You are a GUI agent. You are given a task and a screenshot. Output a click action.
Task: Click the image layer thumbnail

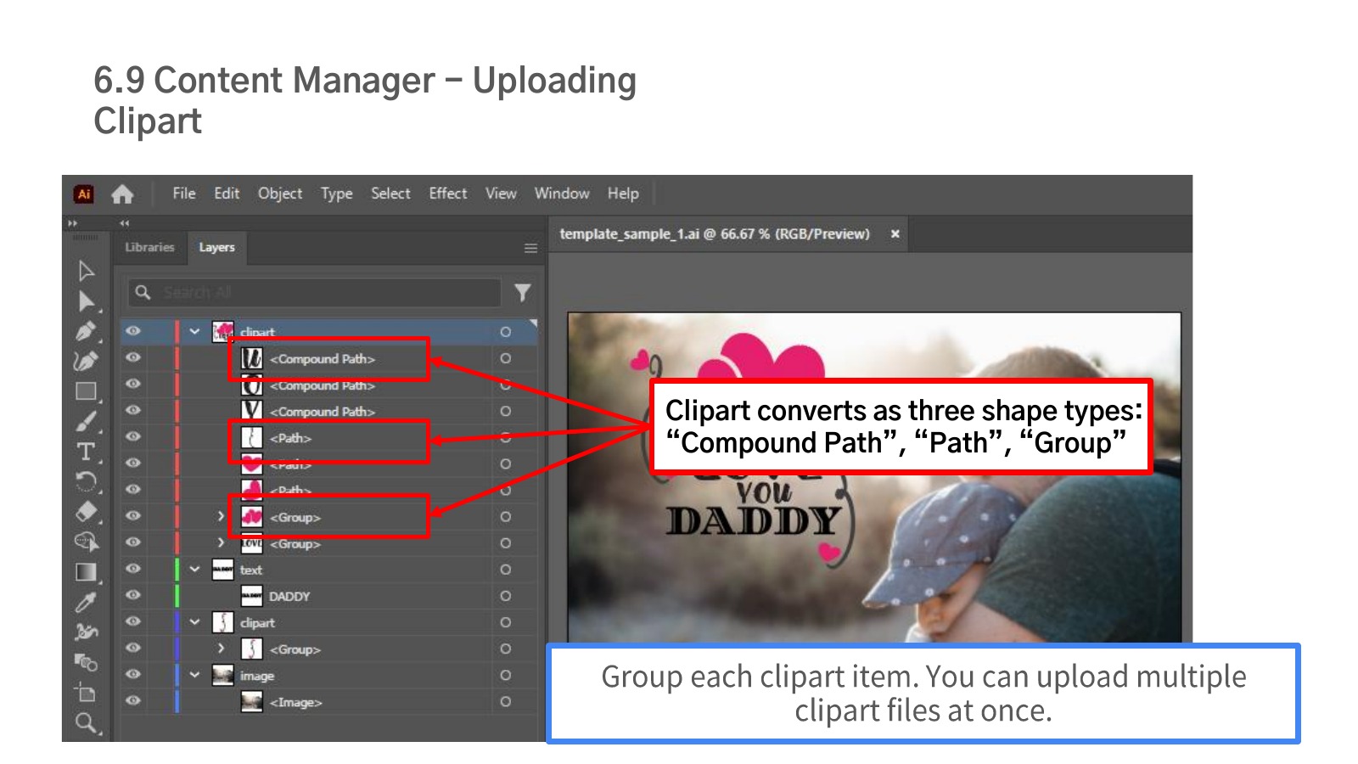pos(222,675)
